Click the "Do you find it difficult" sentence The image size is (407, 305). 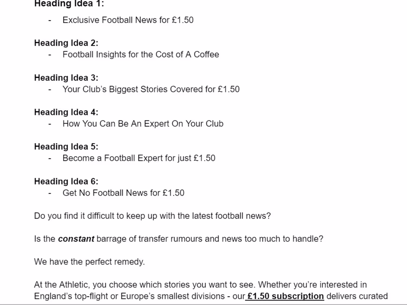pos(152,216)
